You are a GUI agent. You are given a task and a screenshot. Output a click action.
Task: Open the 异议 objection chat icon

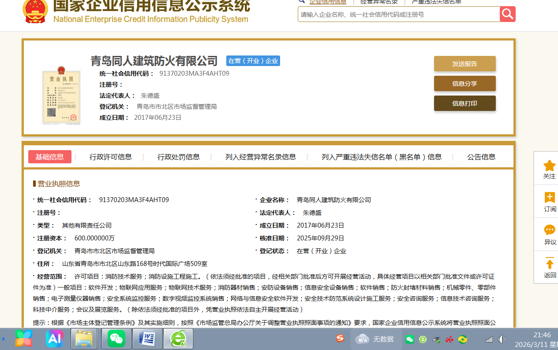(549, 230)
